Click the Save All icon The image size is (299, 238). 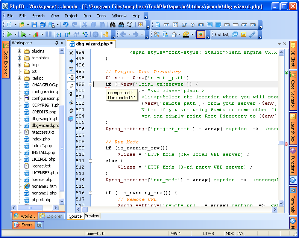(x=42, y=25)
